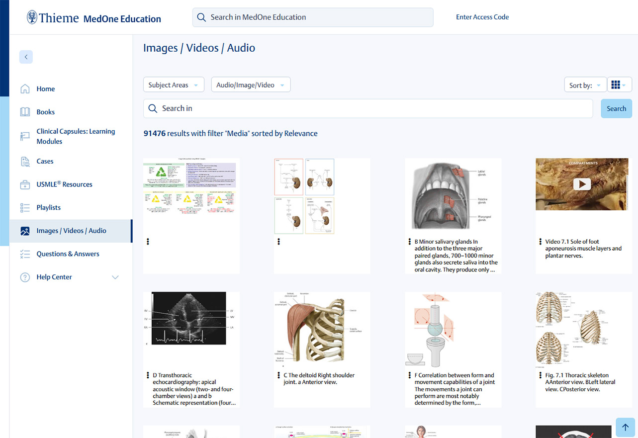Play the Sole of foot video
This screenshot has width=638, height=438.
pos(581,184)
